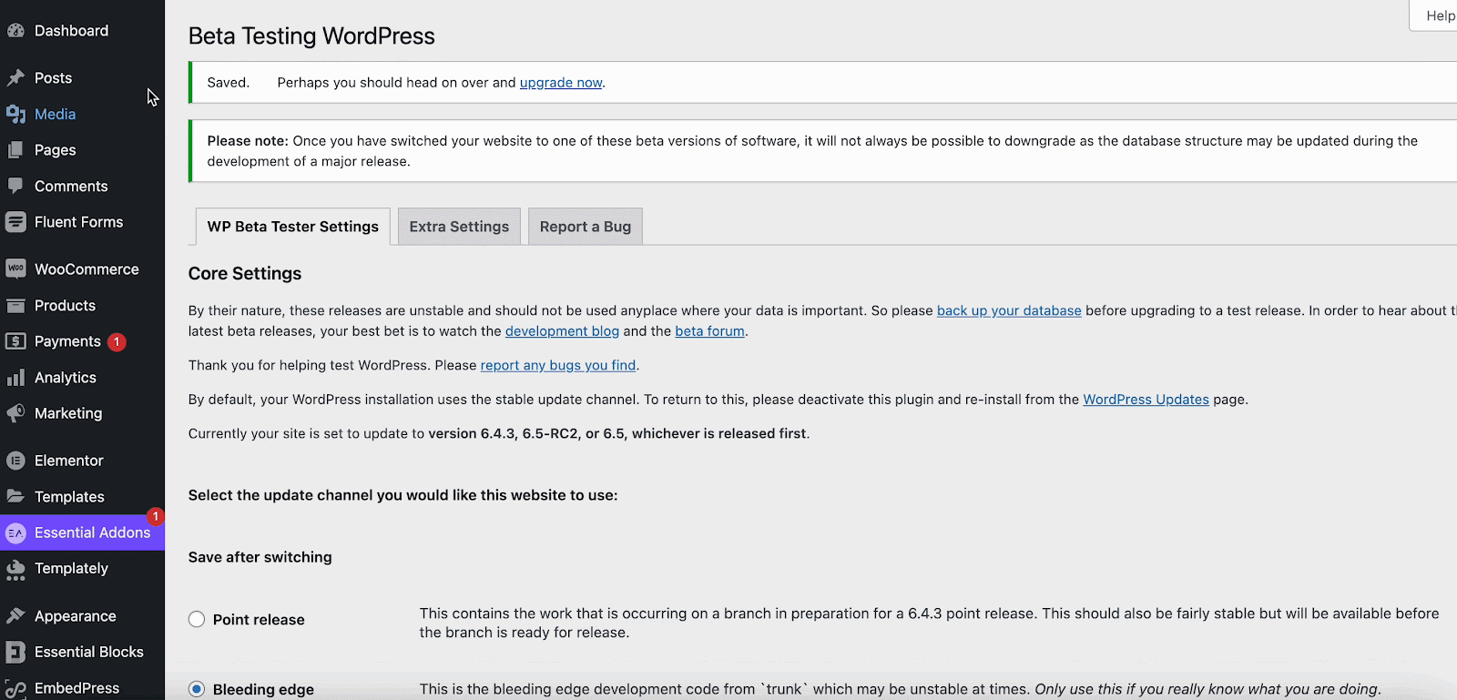Follow the 'upgrade now' link

pos(561,83)
